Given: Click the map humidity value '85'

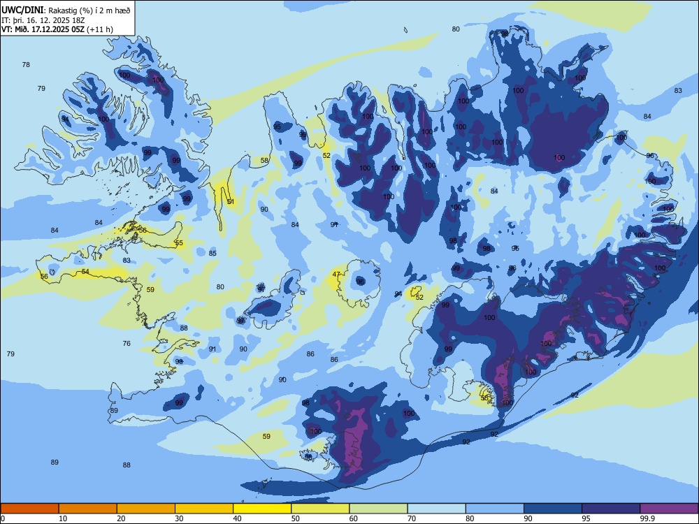Looking at the screenshot, I should click(x=212, y=253).
